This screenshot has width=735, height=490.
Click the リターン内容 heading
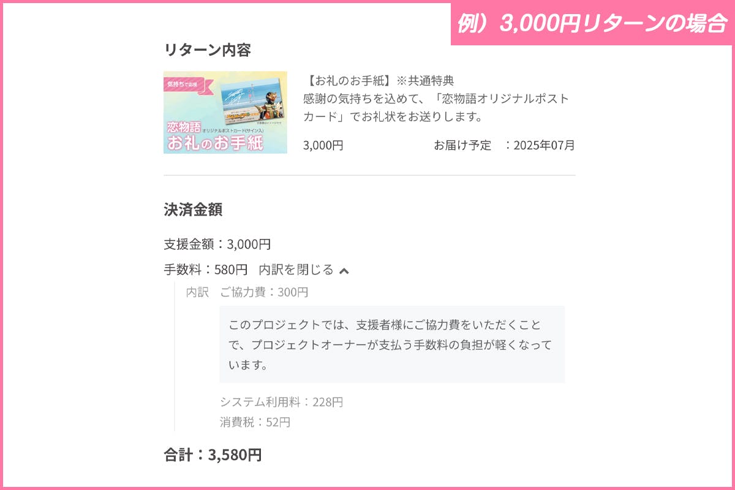pyautogui.click(x=207, y=50)
